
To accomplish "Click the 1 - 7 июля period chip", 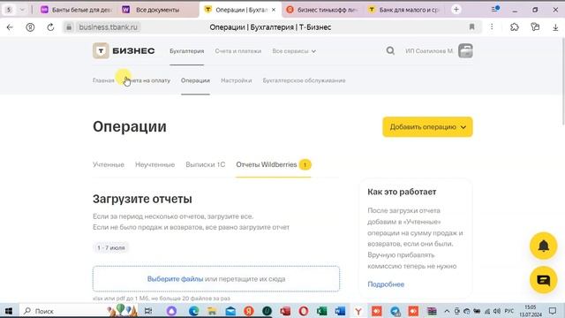I will pyautogui.click(x=111, y=247).
